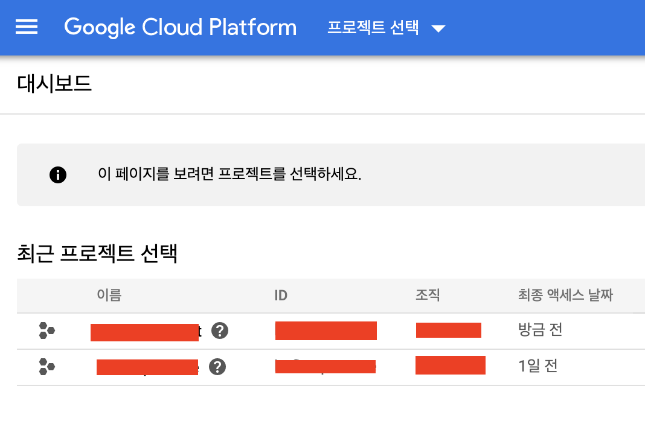645x427 pixels.
Task: Open the 프로젝트 선택 project dropdown
Action: [387, 28]
